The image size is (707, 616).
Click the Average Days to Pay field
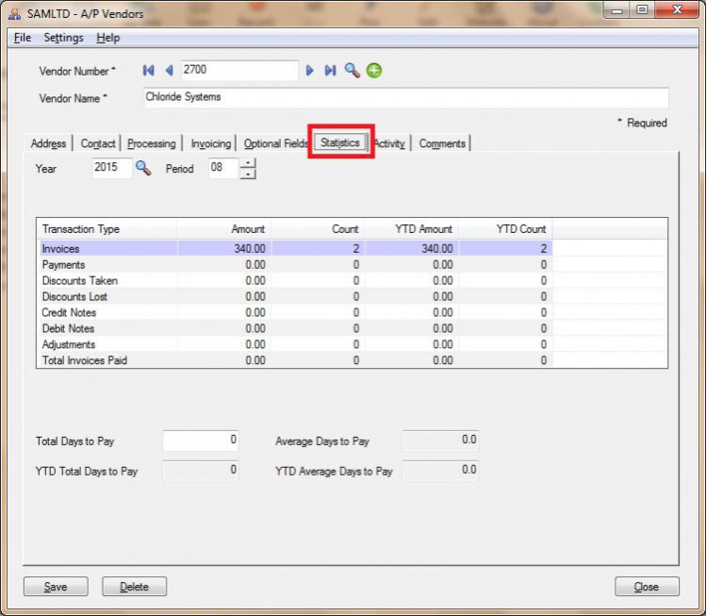[440, 441]
